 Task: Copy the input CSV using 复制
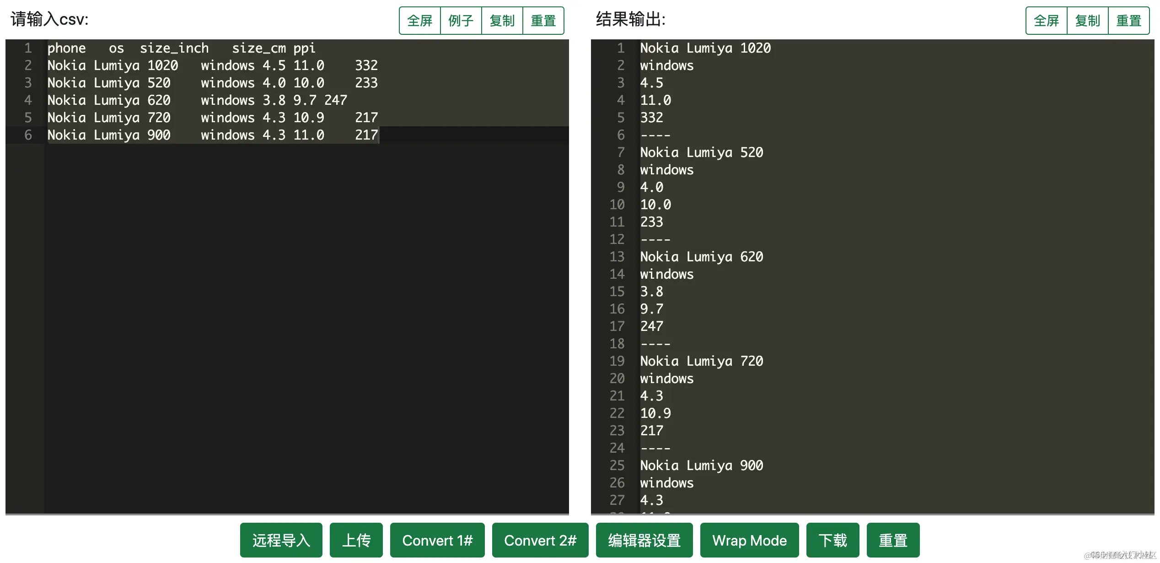point(502,20)
